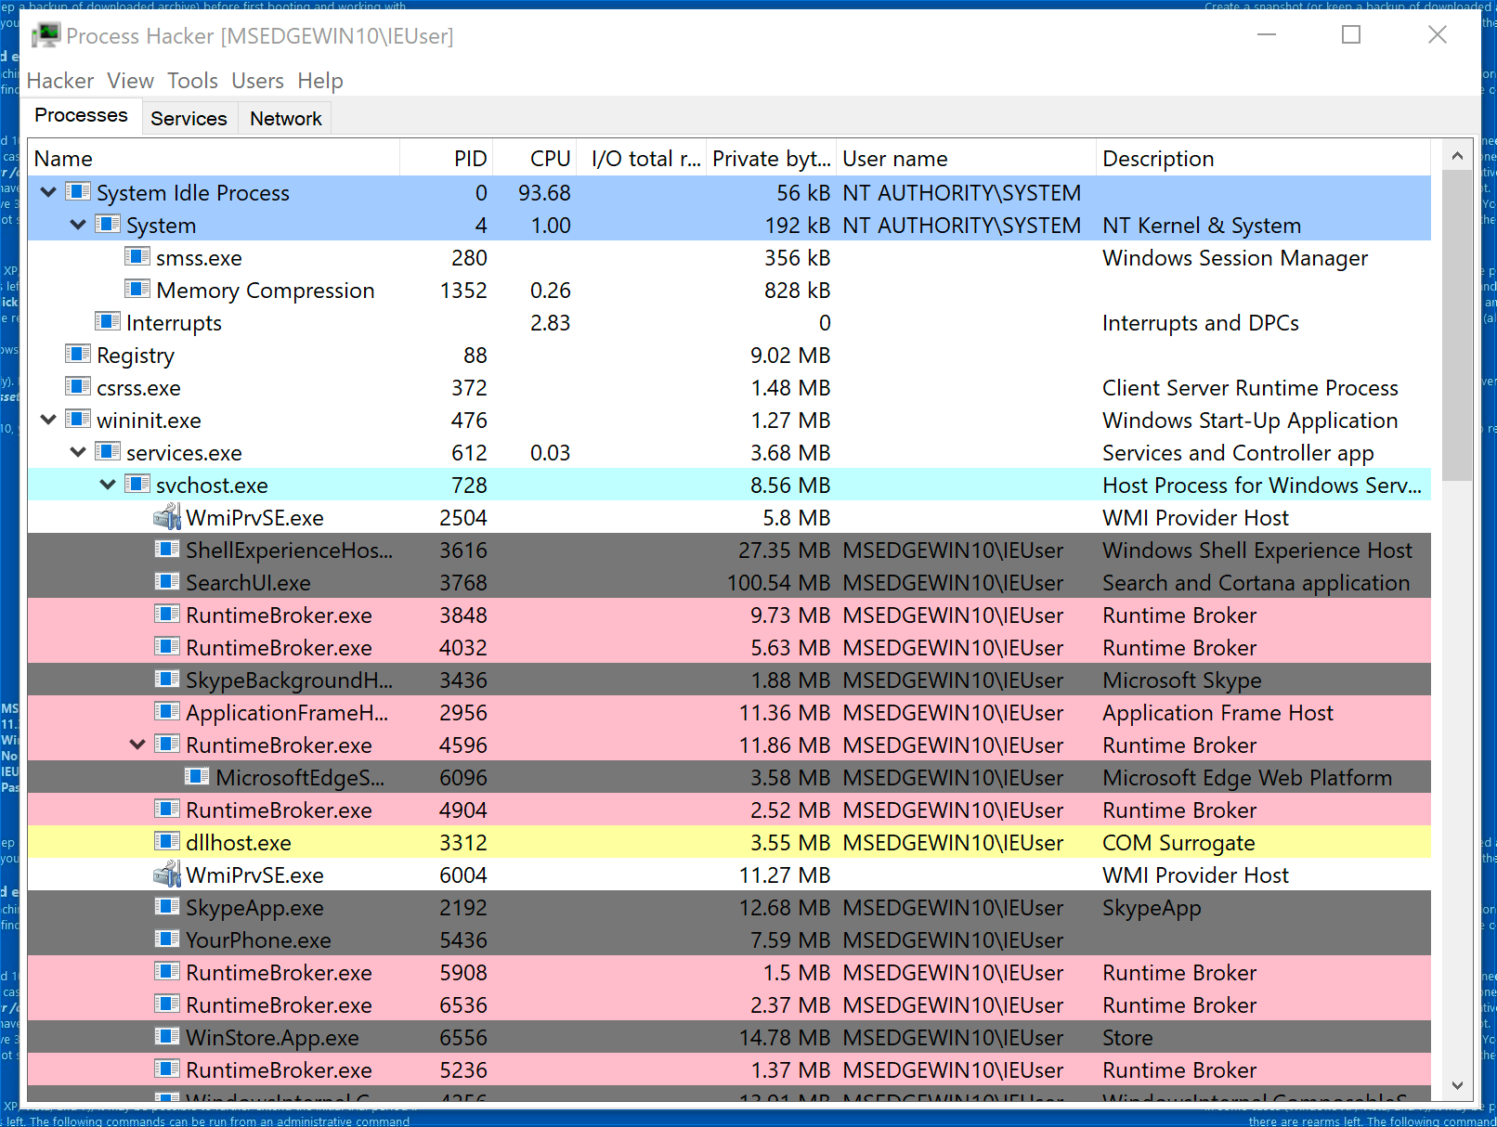Click the Memory Compression process icon
Image resolution: width=1497 pixels, height=1127 pixels.
[x=137, y=289]
